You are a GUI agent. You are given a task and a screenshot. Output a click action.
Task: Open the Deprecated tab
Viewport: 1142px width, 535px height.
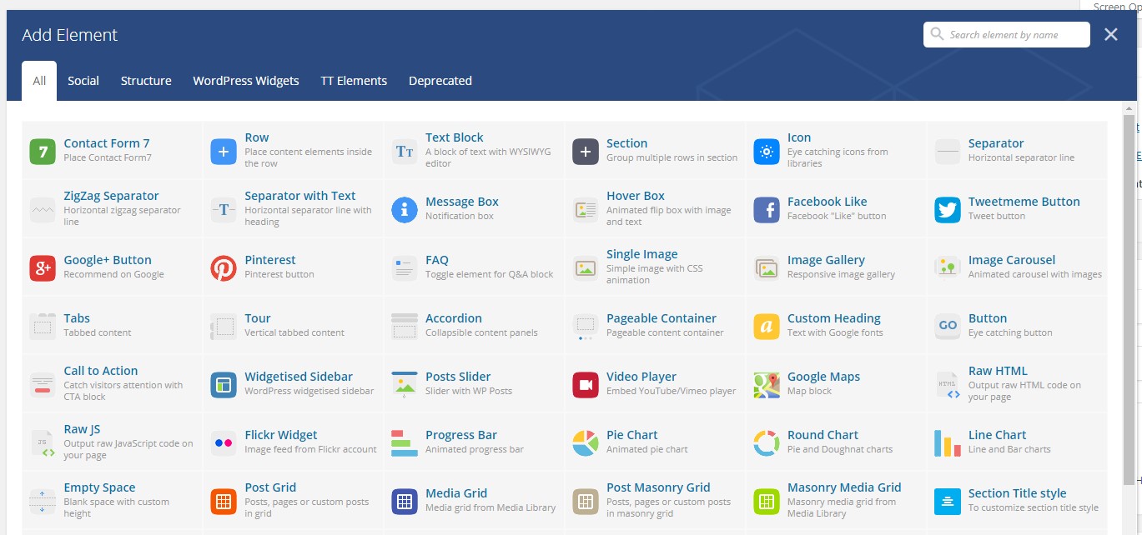(x=440, y=81)
